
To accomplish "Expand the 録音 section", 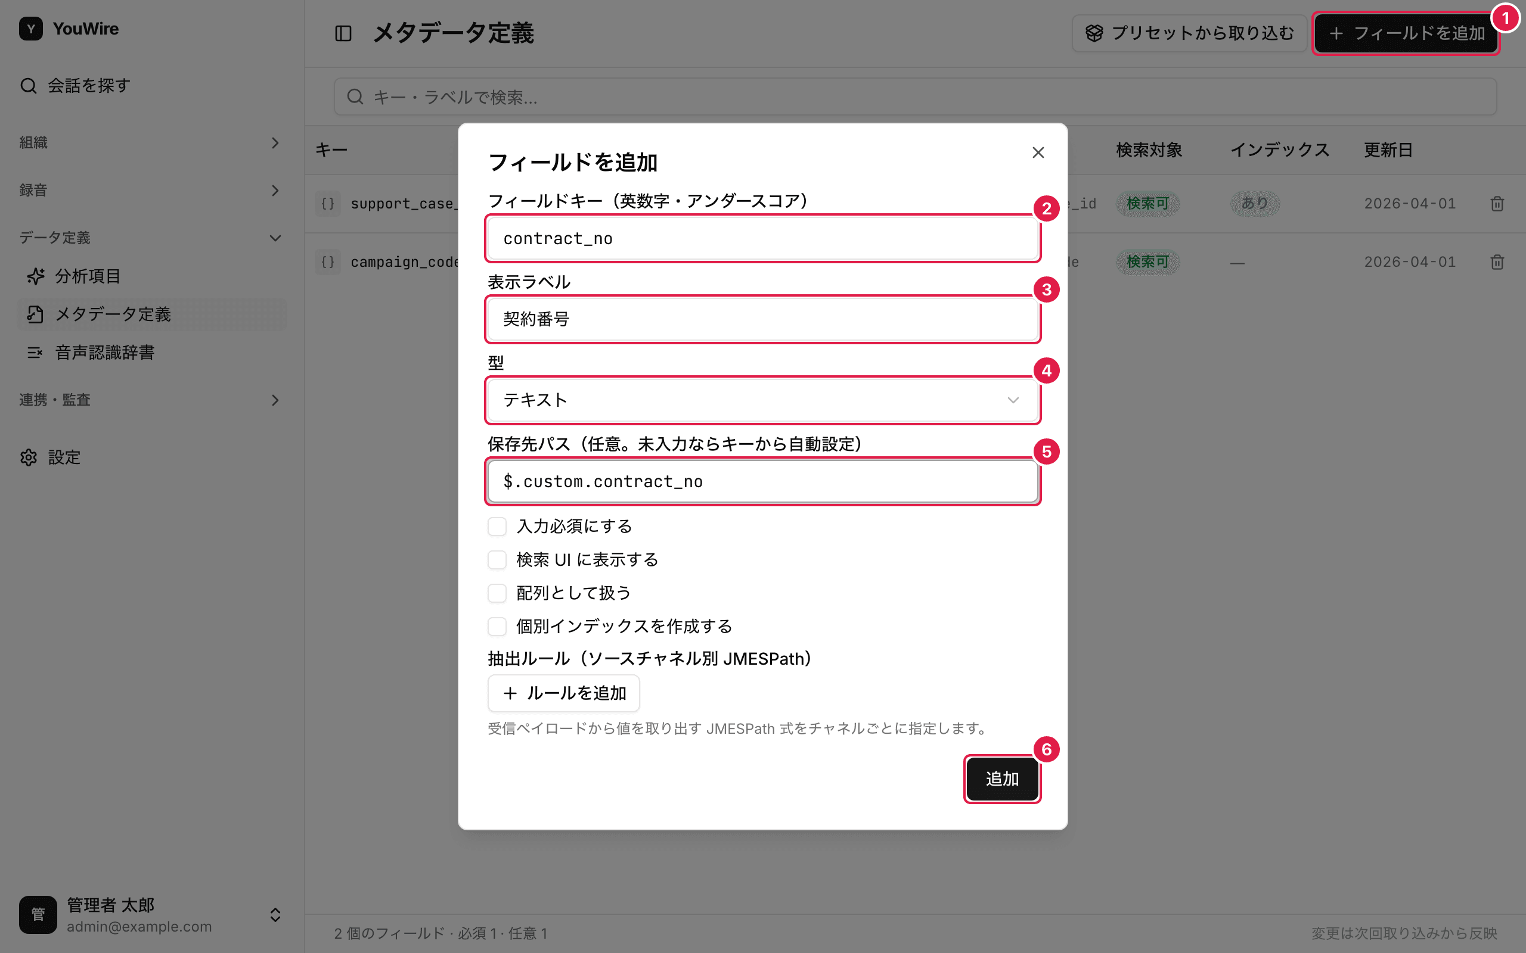I will tap(150, 190).
